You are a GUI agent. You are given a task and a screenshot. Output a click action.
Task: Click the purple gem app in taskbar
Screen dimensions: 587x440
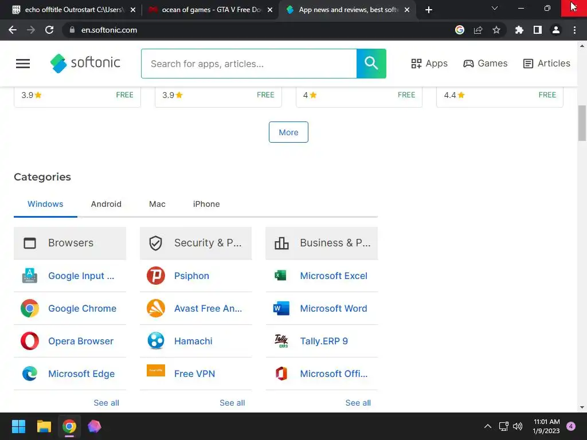coord(95,426)
